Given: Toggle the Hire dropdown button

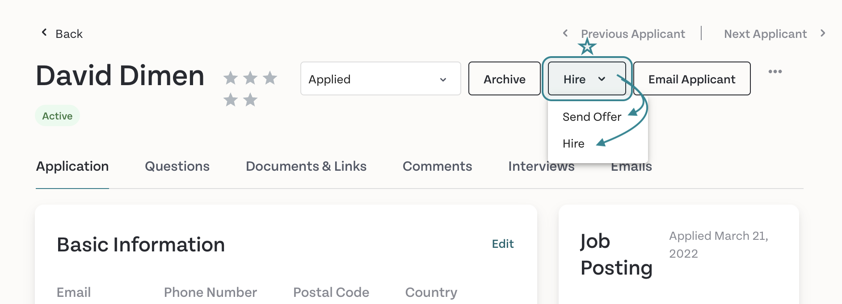Looking at the screenshot, I should coord(587,78).
